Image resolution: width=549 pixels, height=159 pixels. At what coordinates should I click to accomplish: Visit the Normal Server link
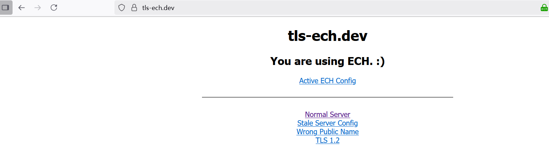(x=328, y=114)
